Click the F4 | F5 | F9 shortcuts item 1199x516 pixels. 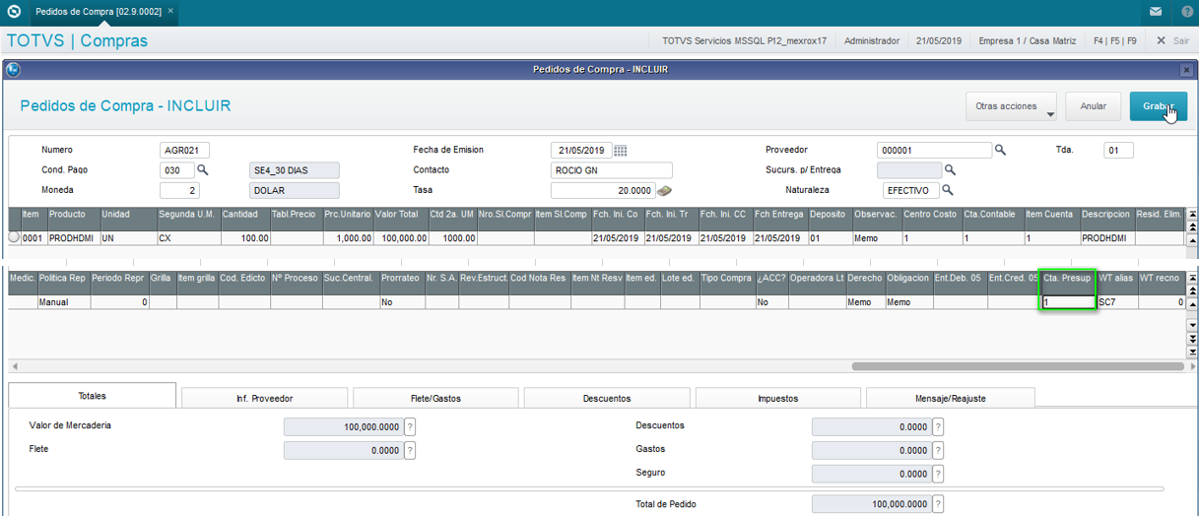(1114, 40)
